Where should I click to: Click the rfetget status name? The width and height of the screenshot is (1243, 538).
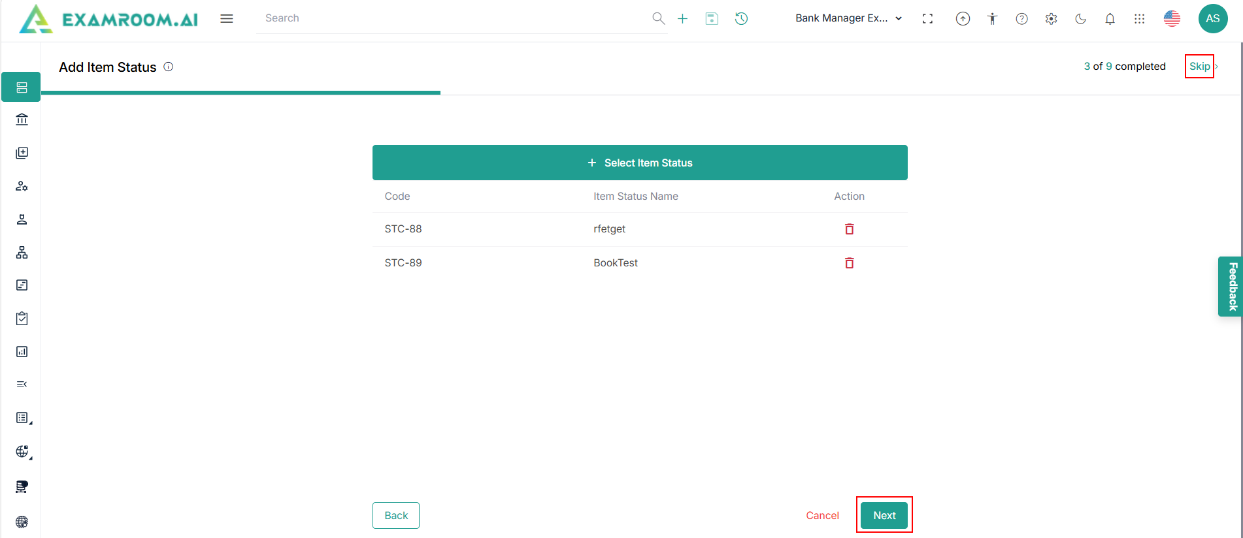pos(609,229)
